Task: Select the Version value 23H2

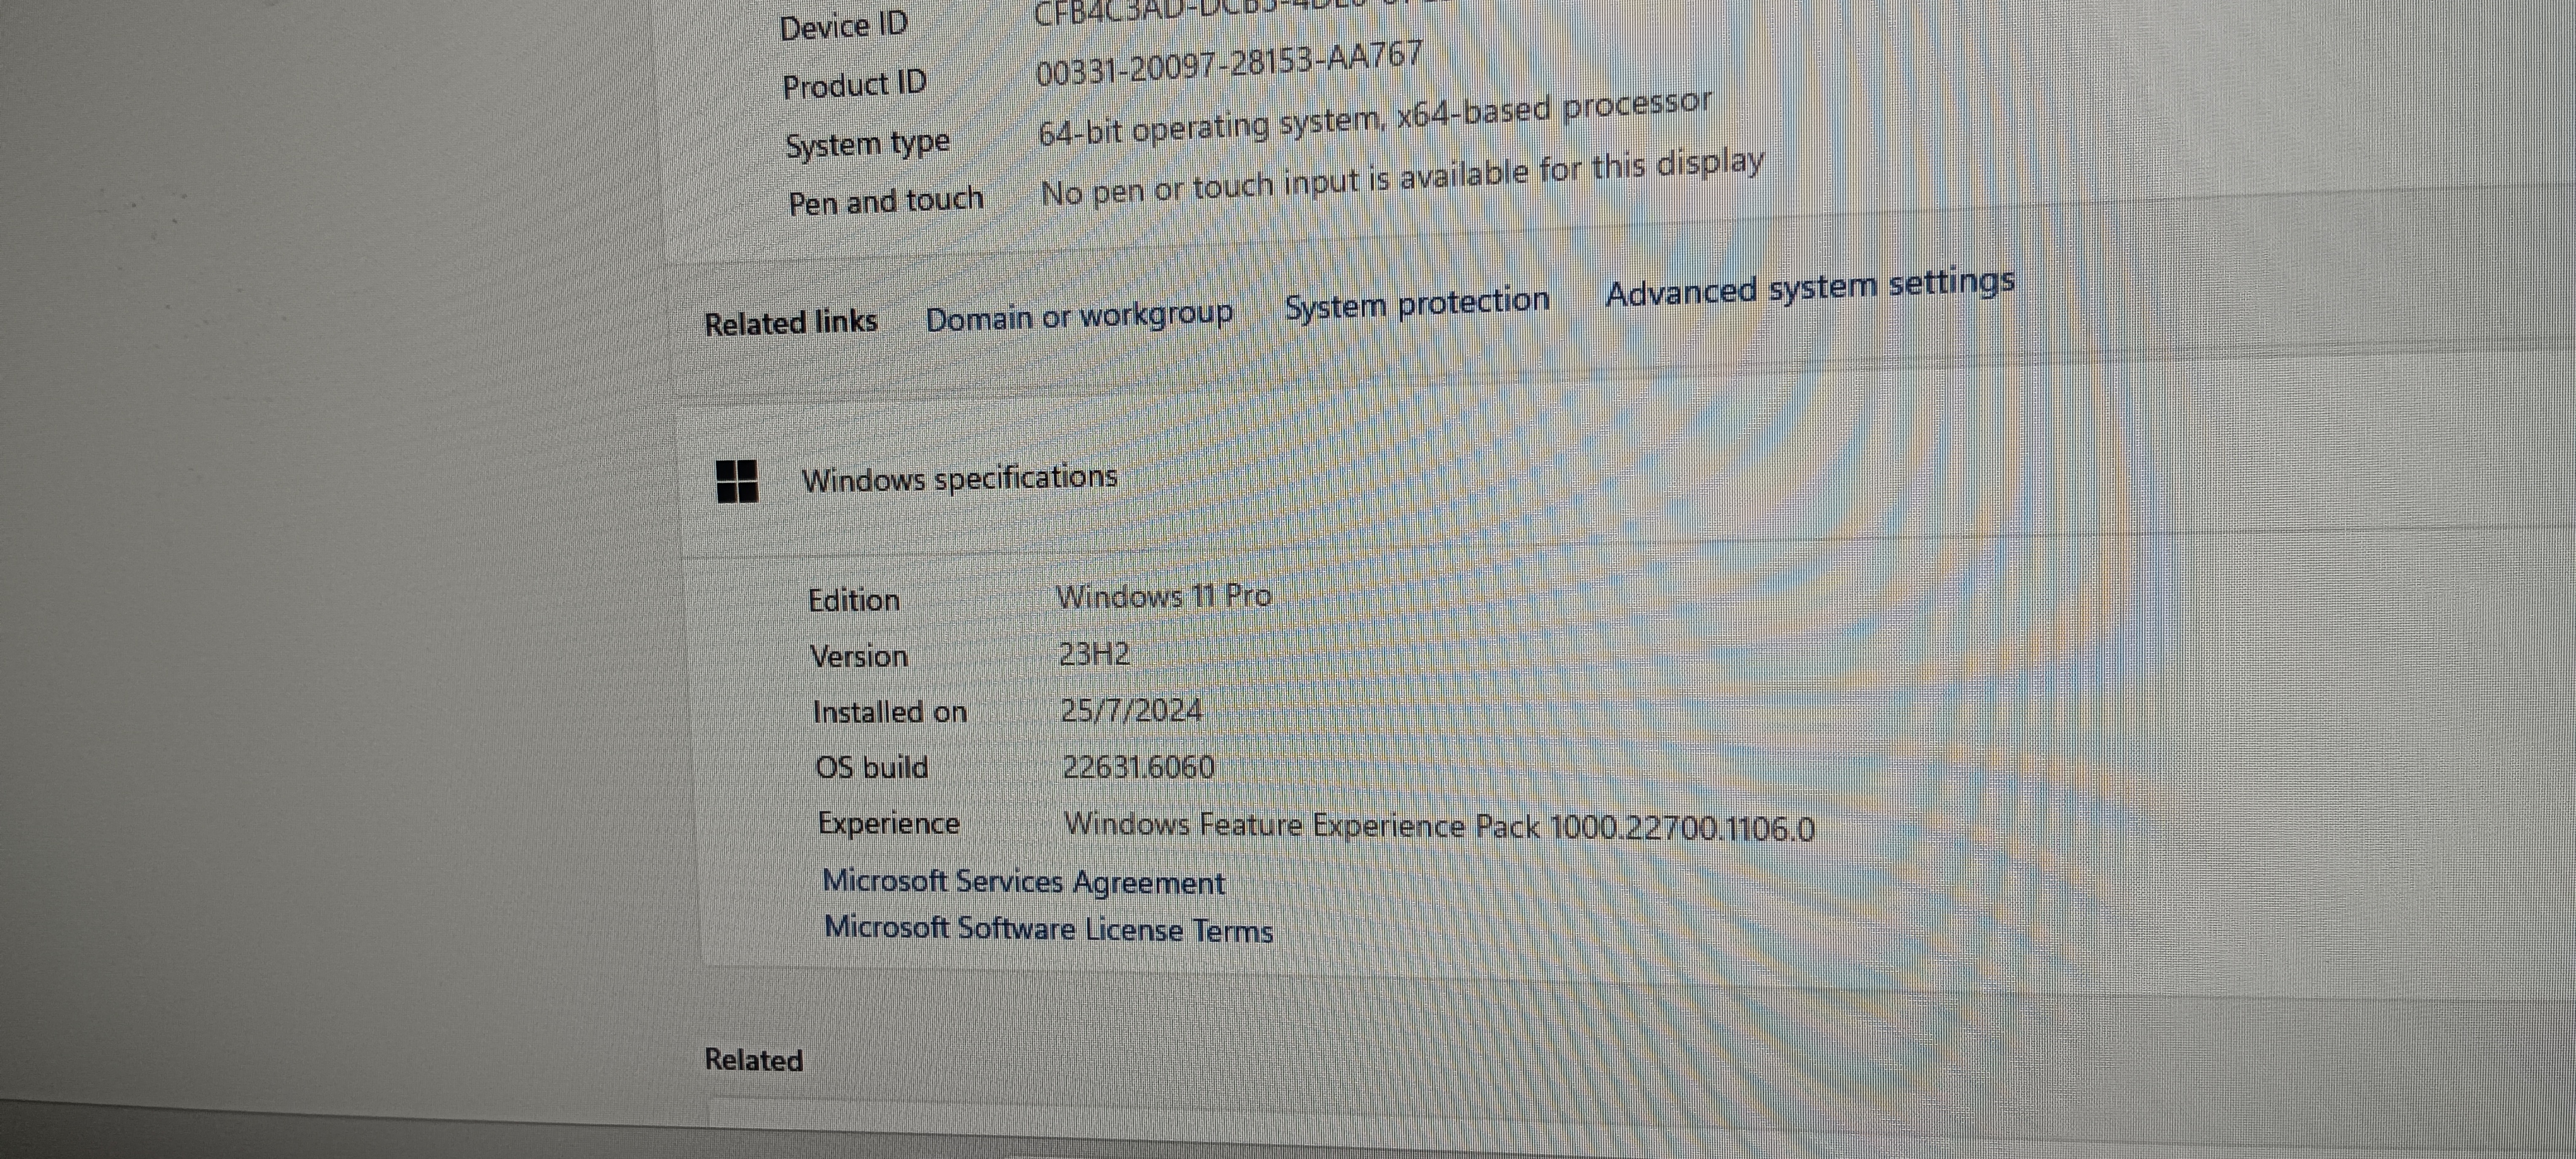Action: (1094, 654)
